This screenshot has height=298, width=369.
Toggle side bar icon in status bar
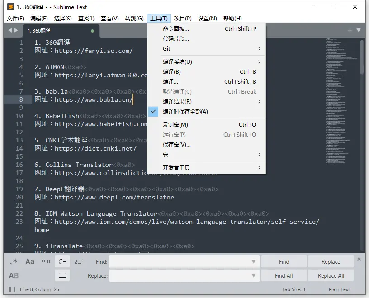[x=12, y=289]
